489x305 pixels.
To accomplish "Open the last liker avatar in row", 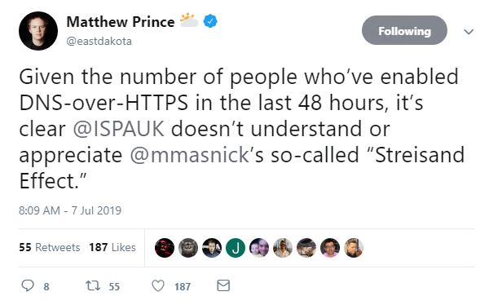I will coord(354,248).
